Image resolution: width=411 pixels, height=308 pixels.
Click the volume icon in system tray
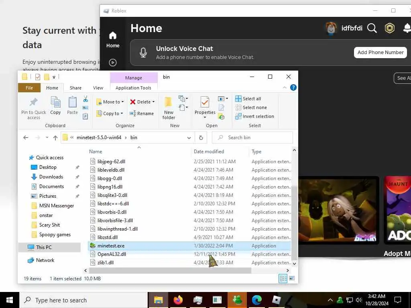pyautogui.click(x=359, y=300)
